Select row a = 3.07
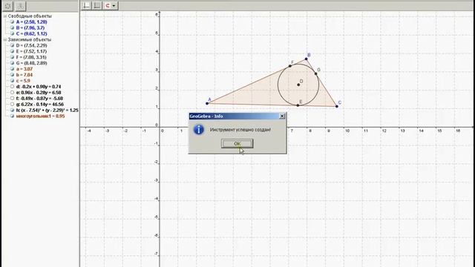Viewport: 475px width, 267px height. click(24, 69)
